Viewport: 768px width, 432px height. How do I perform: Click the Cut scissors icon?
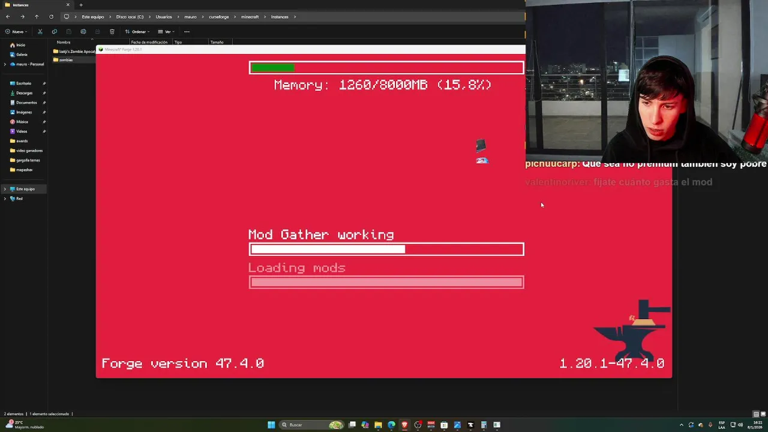[x=40, y=32]
